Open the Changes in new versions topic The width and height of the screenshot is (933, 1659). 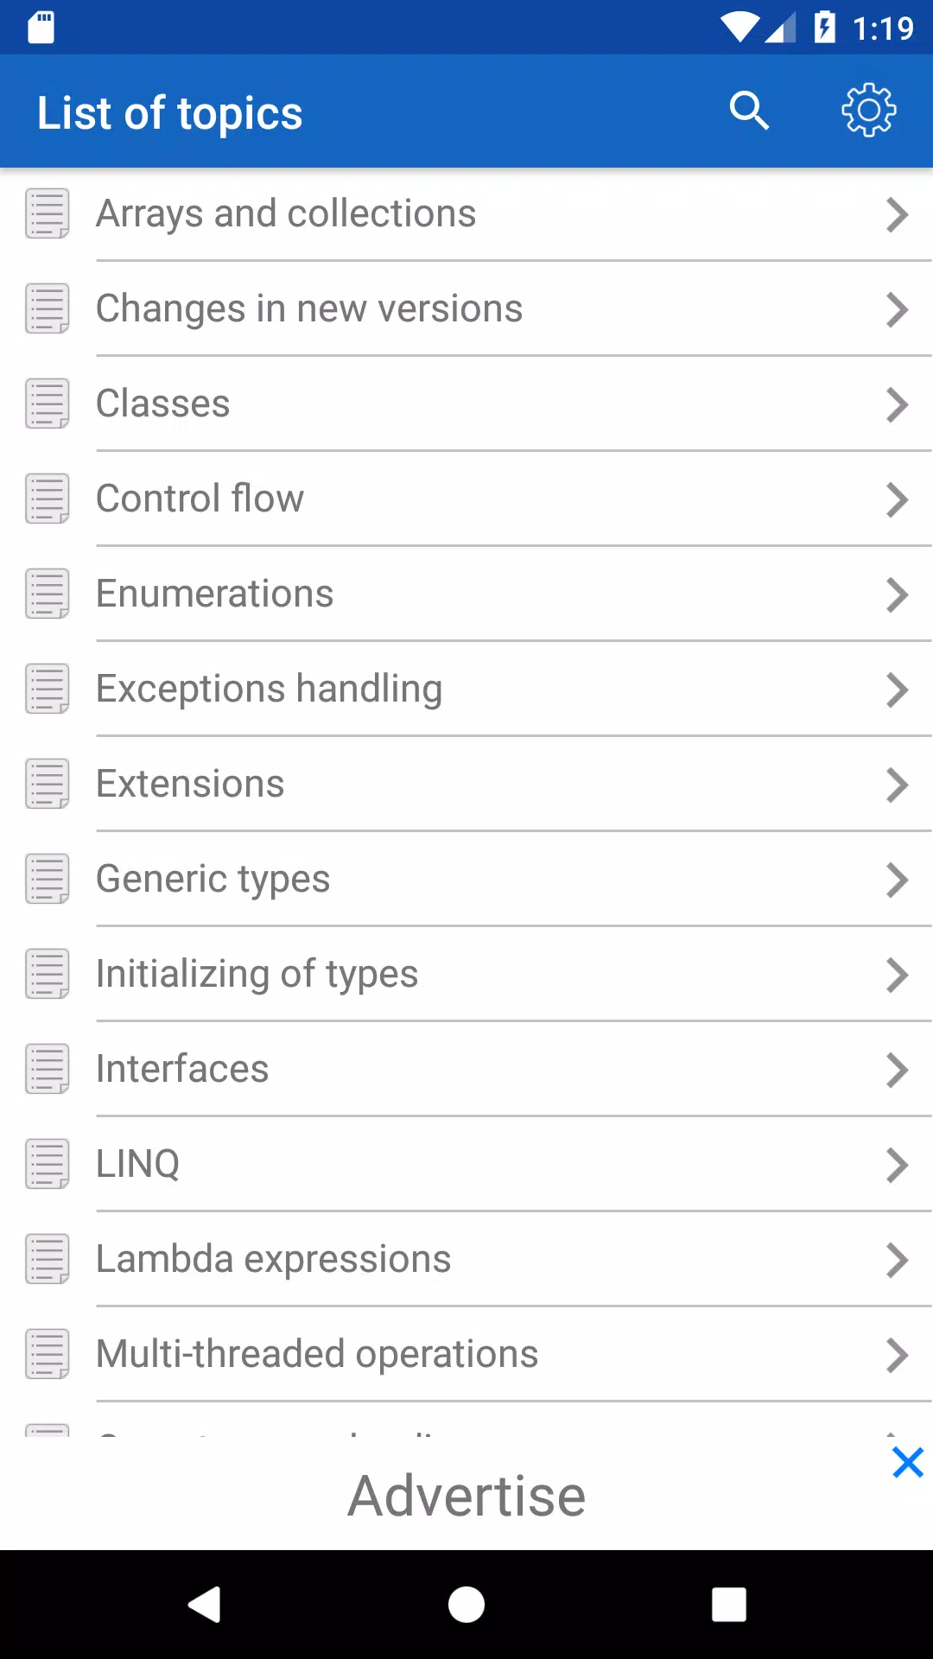tap(466, 308)
